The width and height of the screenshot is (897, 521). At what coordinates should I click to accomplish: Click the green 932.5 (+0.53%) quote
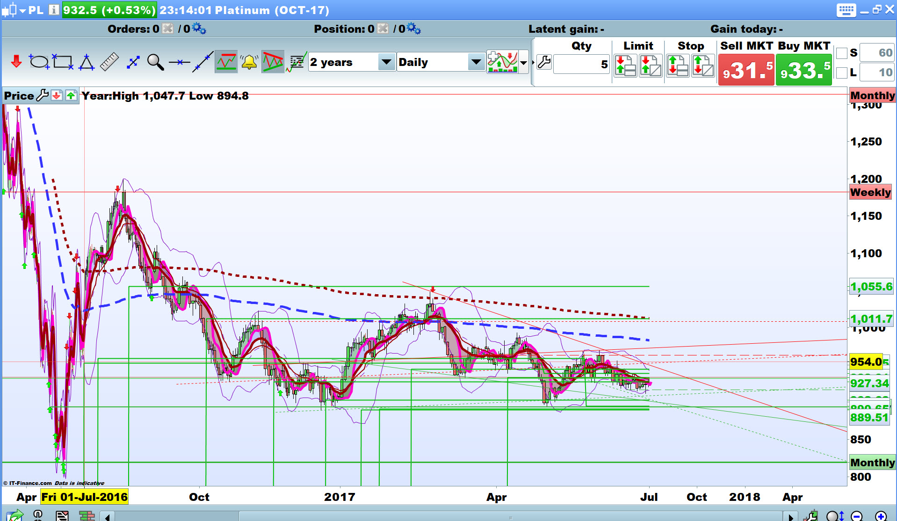[x=109, y=10]
